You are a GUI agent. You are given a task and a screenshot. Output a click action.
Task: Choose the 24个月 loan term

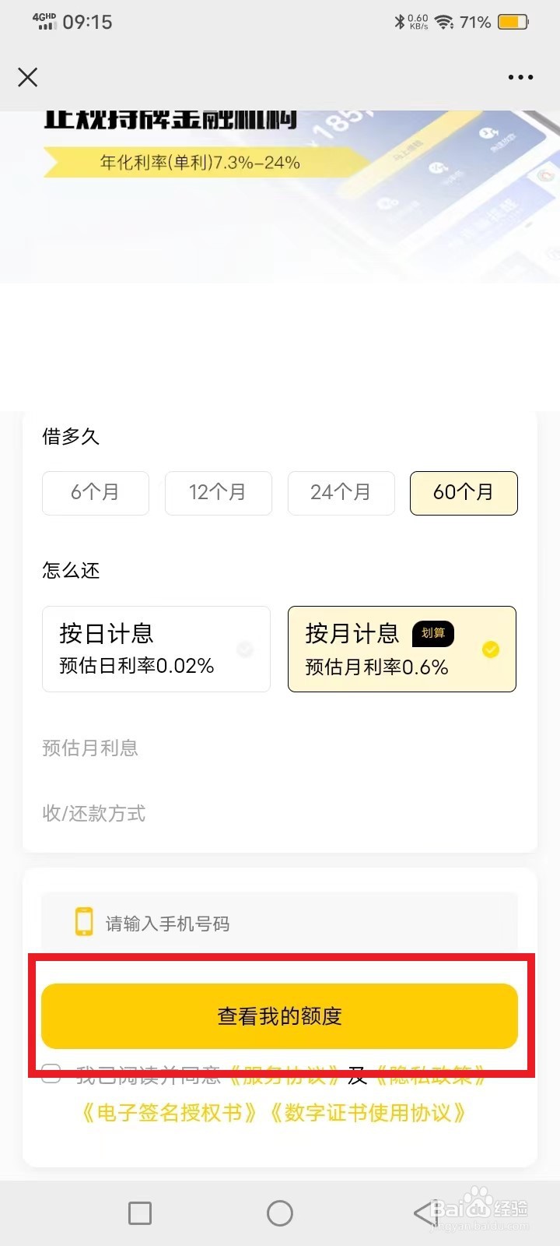341,493
